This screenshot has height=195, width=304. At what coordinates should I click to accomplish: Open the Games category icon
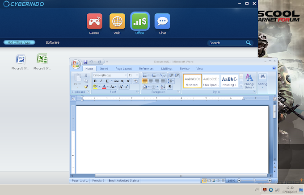coord(94,21)
